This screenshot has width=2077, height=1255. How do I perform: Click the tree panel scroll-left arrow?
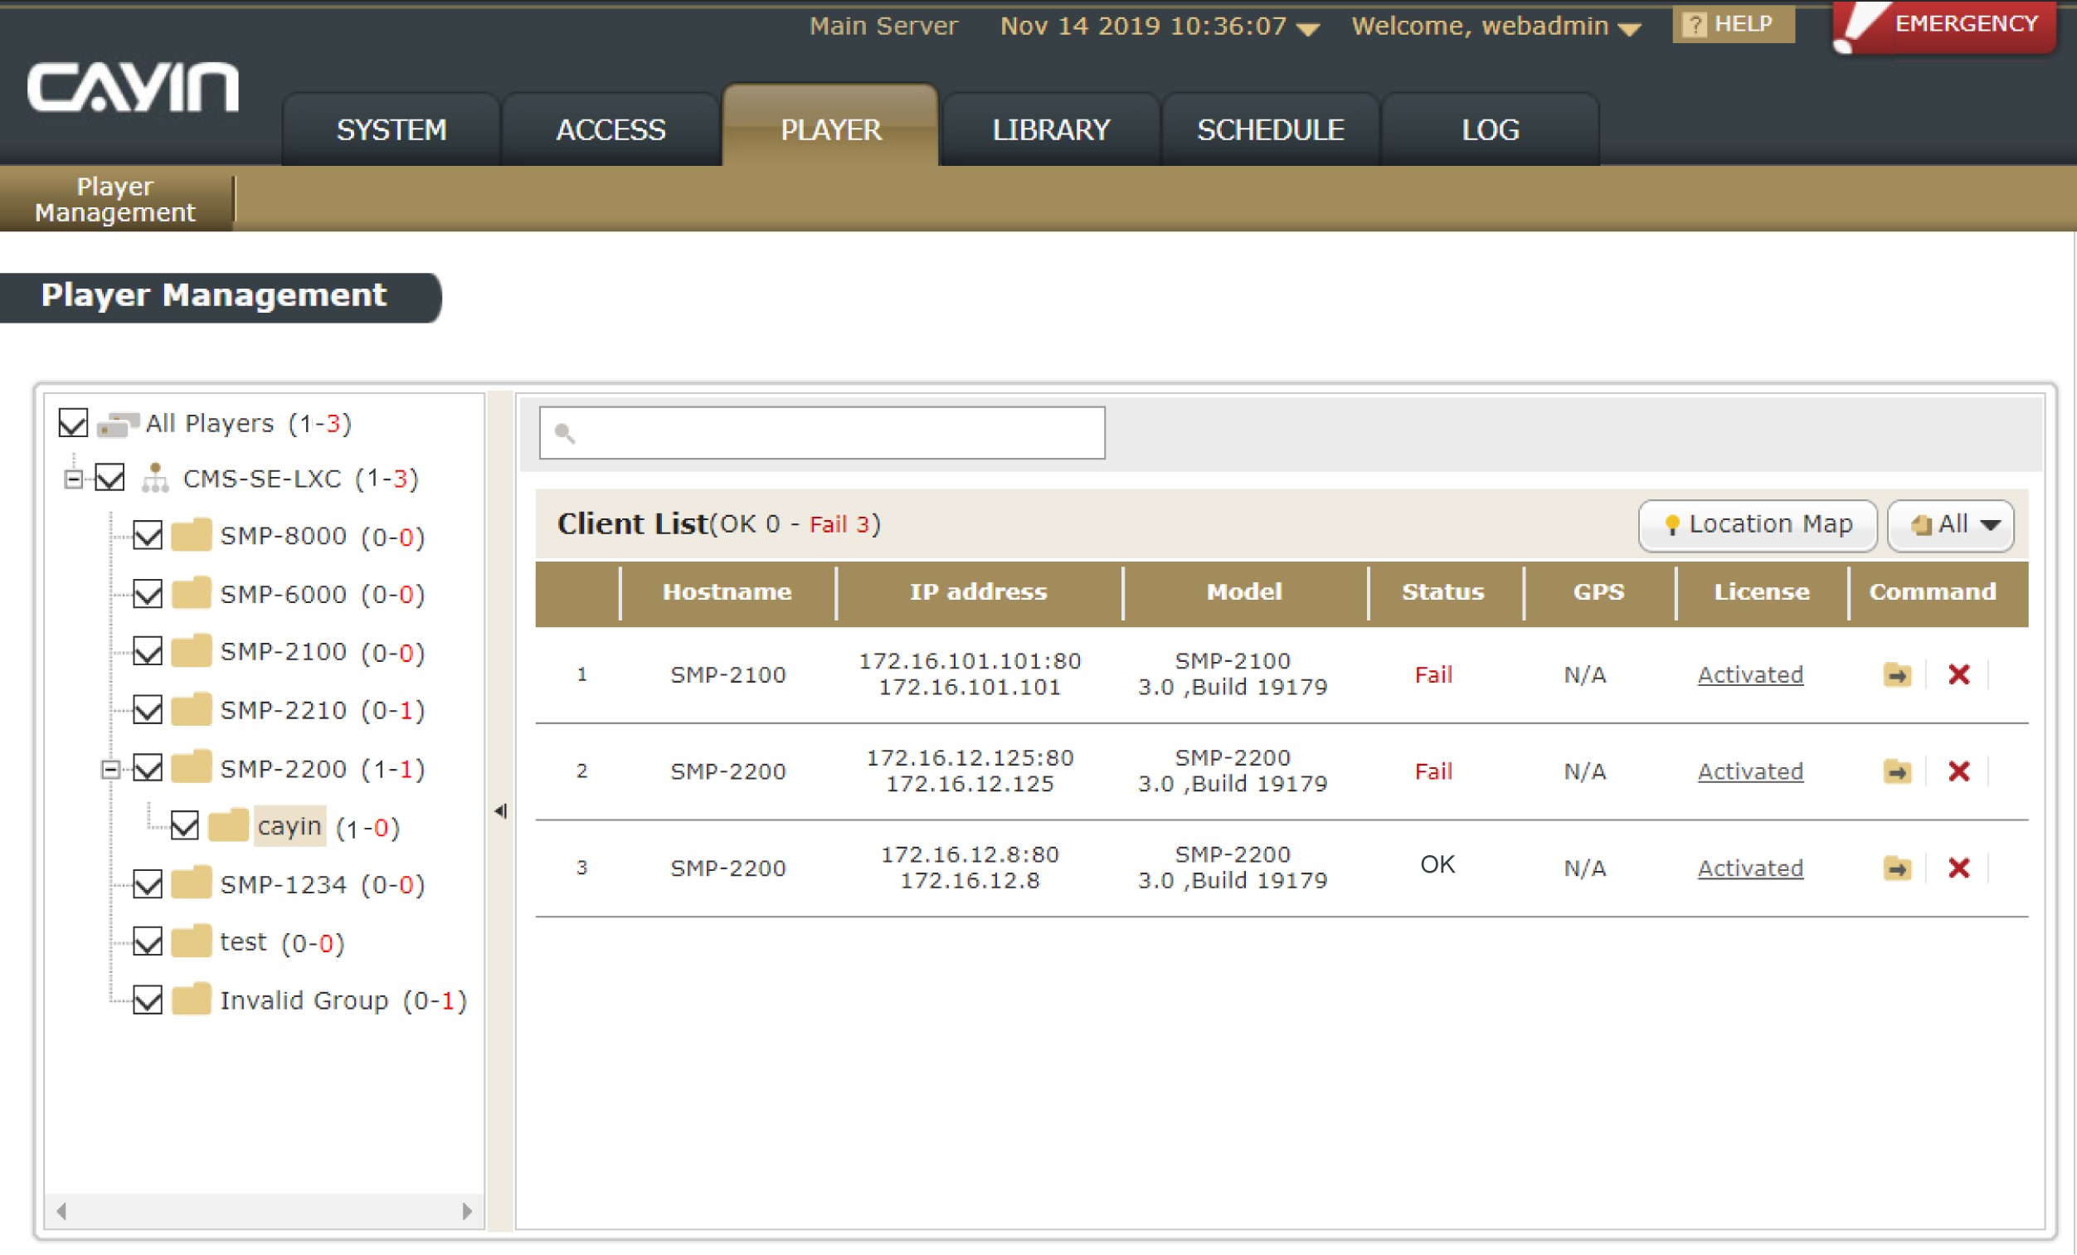[61, 1211]
